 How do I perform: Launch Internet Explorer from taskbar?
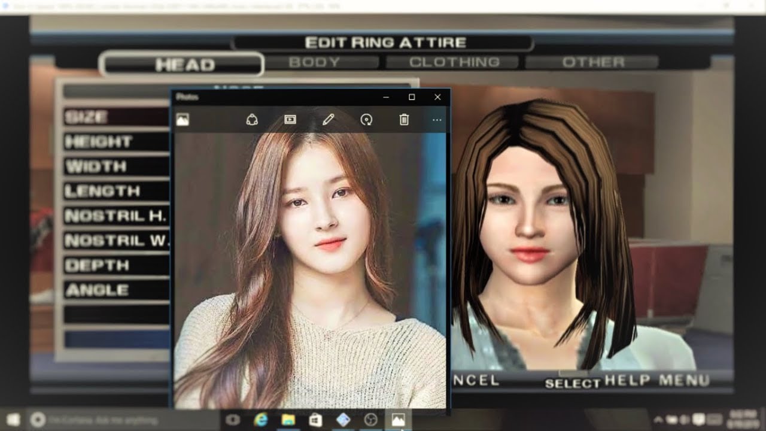coord(261,420)
